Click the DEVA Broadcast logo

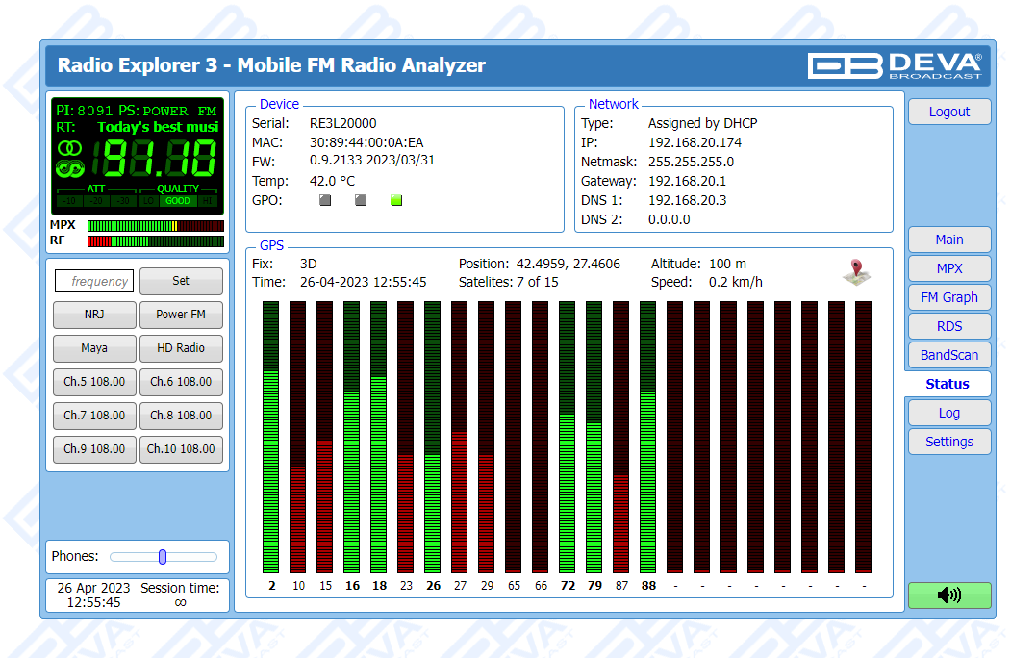point(895,65)
